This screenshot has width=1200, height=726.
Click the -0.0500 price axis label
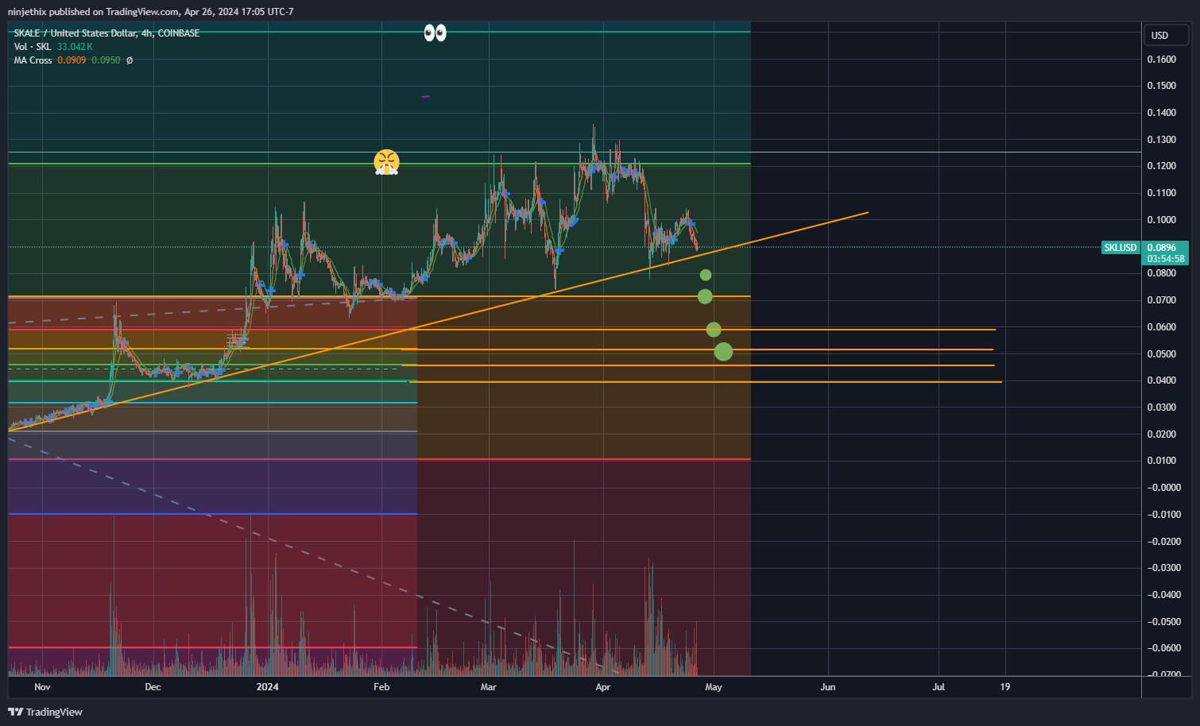(x=1164, y=622)
